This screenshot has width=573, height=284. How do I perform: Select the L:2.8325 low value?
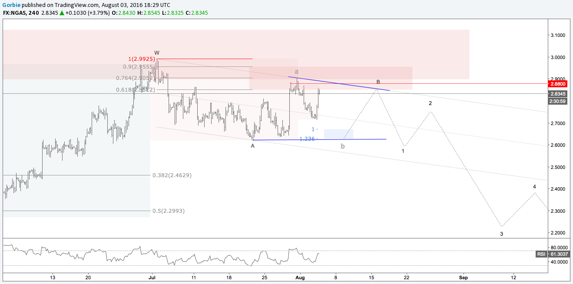172,13
